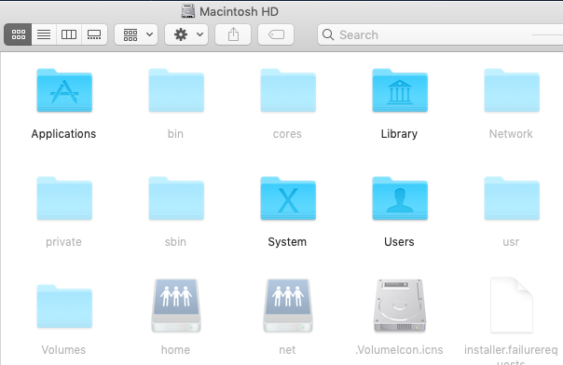Viewport: 563px width, 365px height.
Task: Click the net drive name label
Action: pos(287,349)
